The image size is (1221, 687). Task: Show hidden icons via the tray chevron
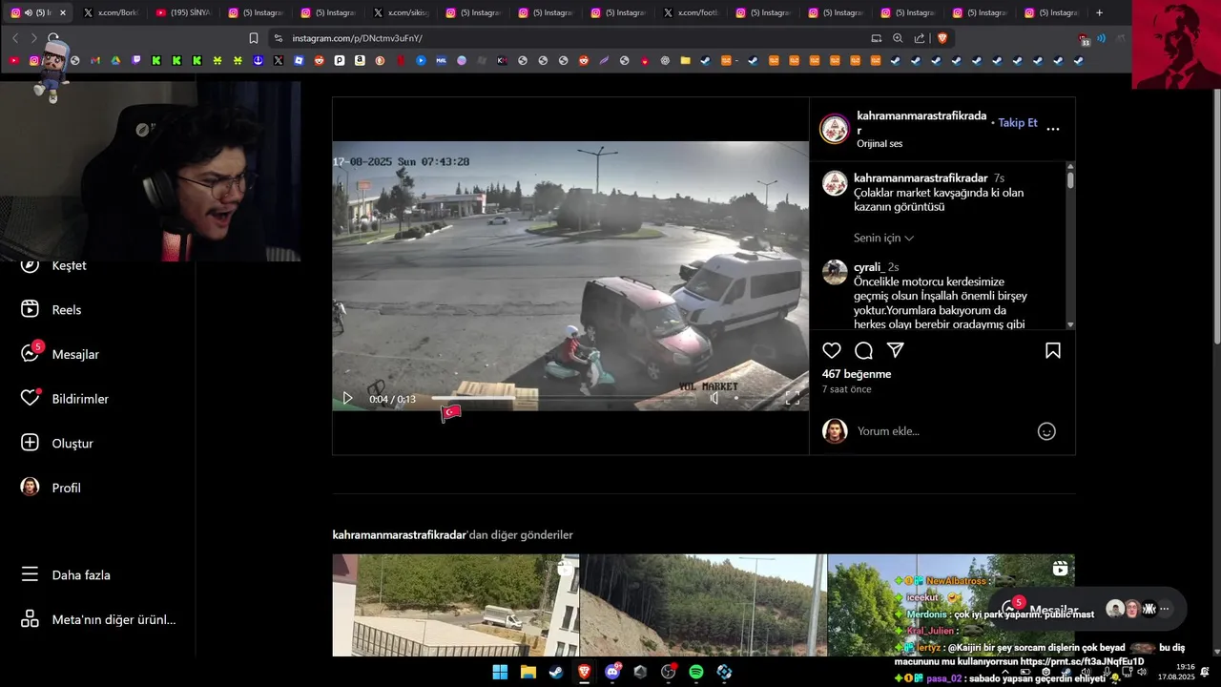pyautogui.click(x=1004, y=672)
